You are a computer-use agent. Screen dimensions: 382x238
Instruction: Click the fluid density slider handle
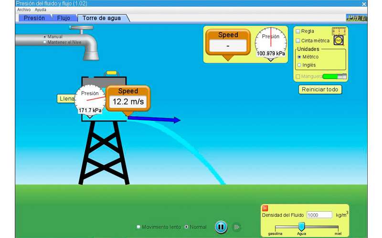click(301, 227)
